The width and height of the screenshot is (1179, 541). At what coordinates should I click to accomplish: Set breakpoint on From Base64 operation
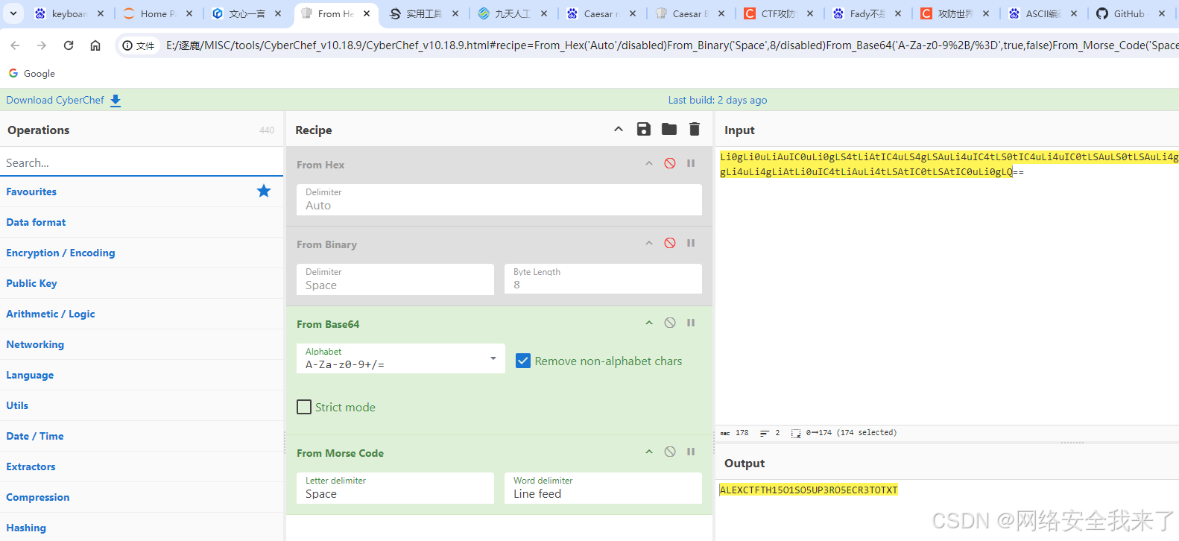coord(691,323)
